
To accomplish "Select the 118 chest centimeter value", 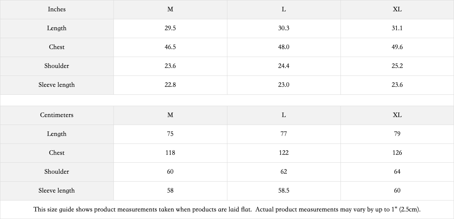I will [170, 153].
